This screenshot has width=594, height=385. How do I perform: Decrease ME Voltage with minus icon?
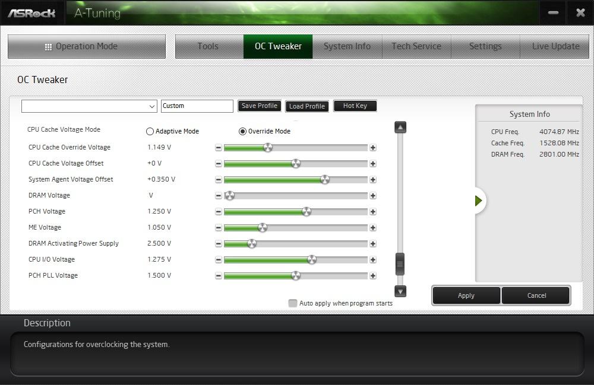(x=219, y=228)
